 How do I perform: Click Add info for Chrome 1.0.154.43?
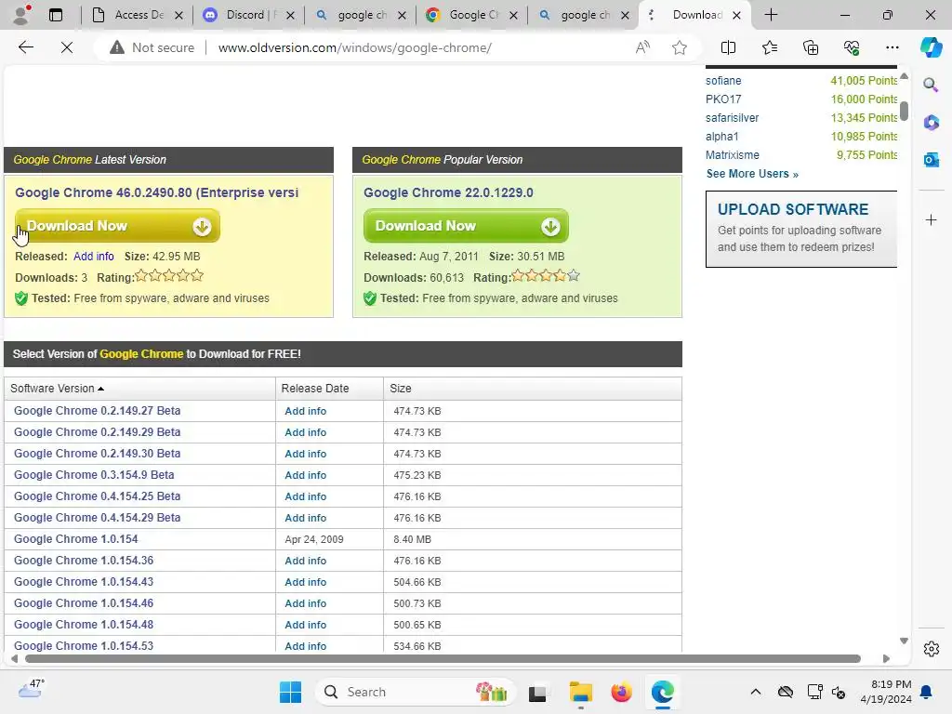305,582
